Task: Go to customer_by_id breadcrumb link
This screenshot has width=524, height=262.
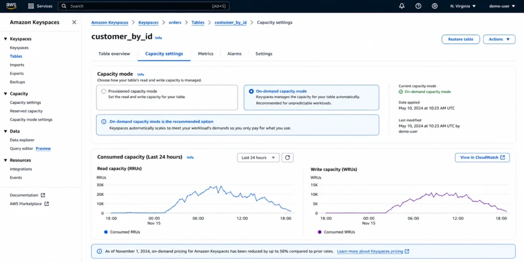Action: point(231,23)
